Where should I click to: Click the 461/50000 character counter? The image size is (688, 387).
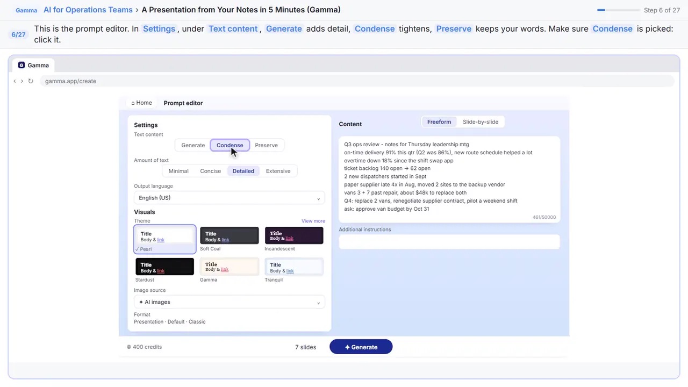(544, 218)
